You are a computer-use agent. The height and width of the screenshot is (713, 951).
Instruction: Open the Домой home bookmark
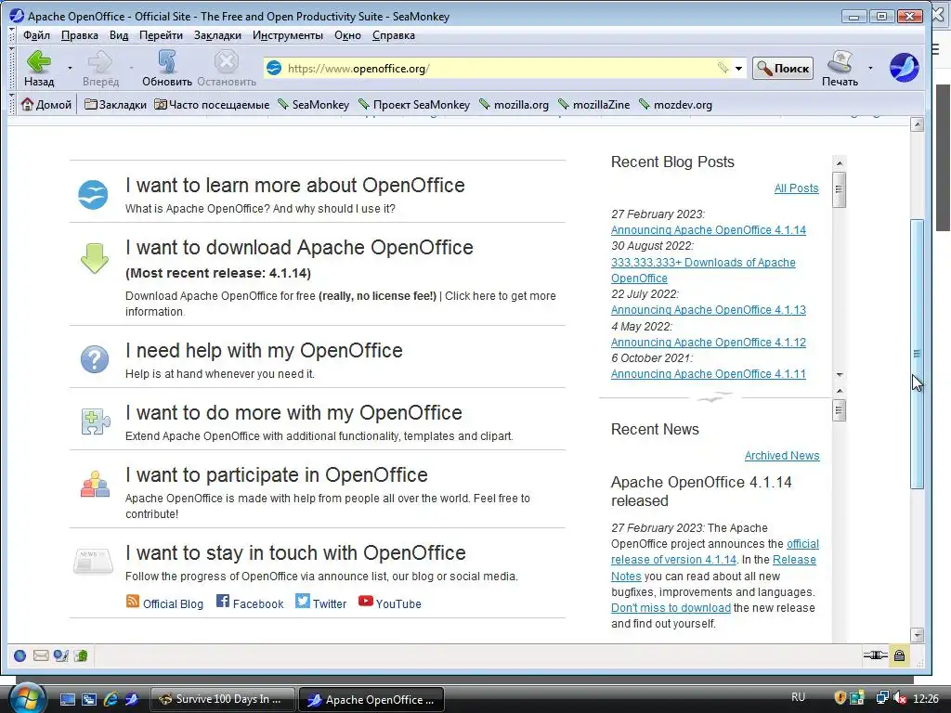coord(46,104)
